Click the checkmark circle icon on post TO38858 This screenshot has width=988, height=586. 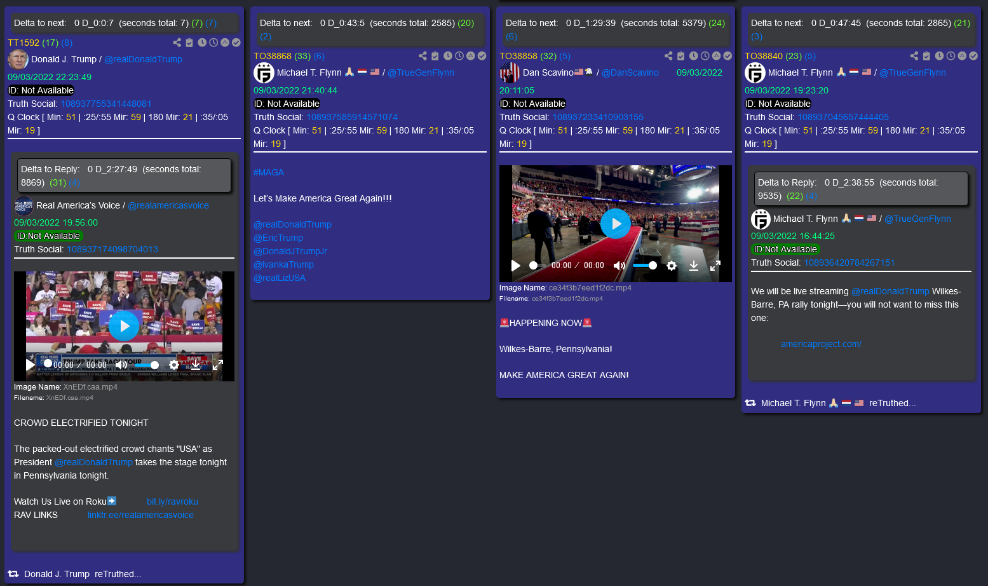point(727,56)
